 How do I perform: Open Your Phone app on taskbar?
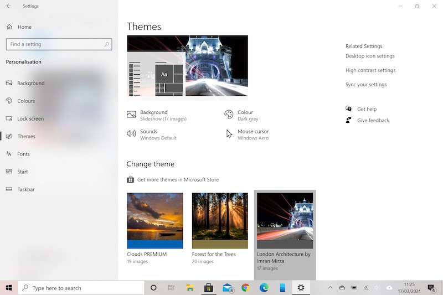282,288
